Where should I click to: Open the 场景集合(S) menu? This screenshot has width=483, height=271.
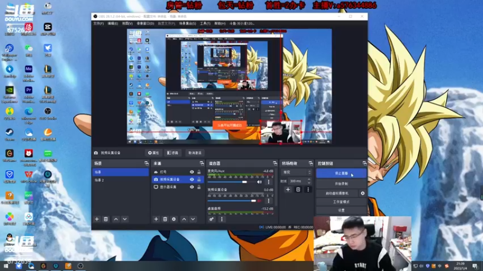(x=188, y=23)
